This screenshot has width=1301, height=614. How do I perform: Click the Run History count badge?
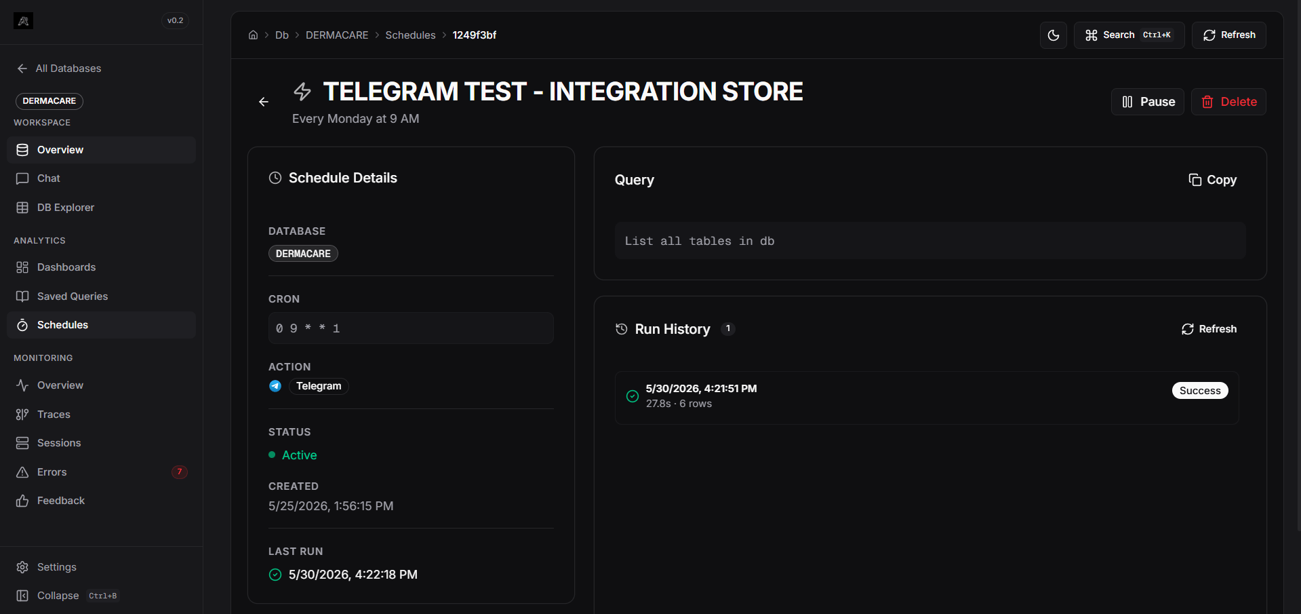click(x=728, y=329)
